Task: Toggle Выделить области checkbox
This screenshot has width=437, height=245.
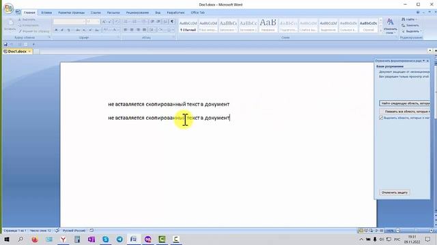Action: pos(381,118)
